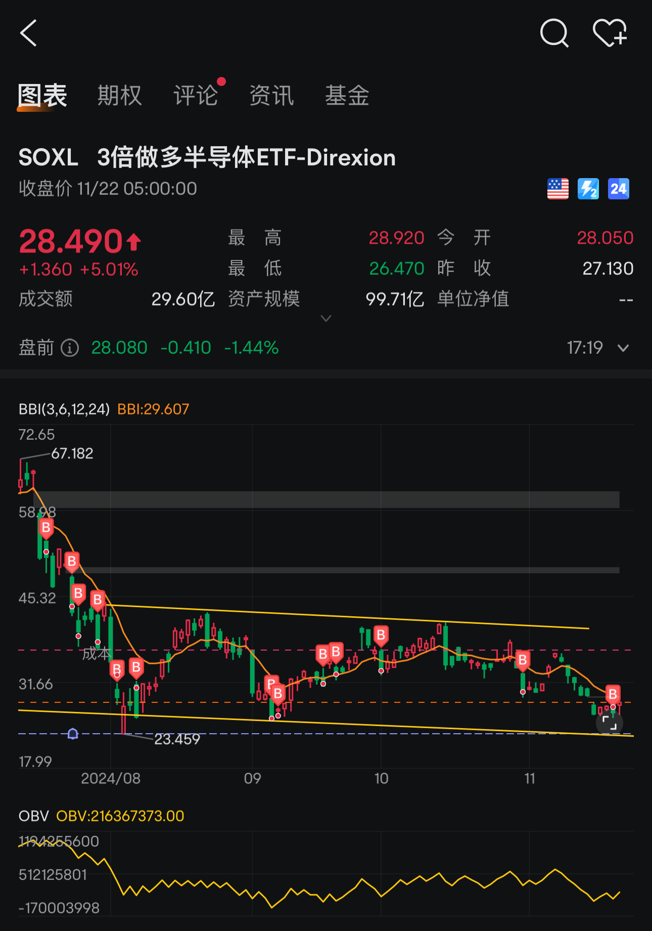Tap the OBV:216367373.00 value
The height and width of the screenshot is (931, 652).
pos(120,816)
